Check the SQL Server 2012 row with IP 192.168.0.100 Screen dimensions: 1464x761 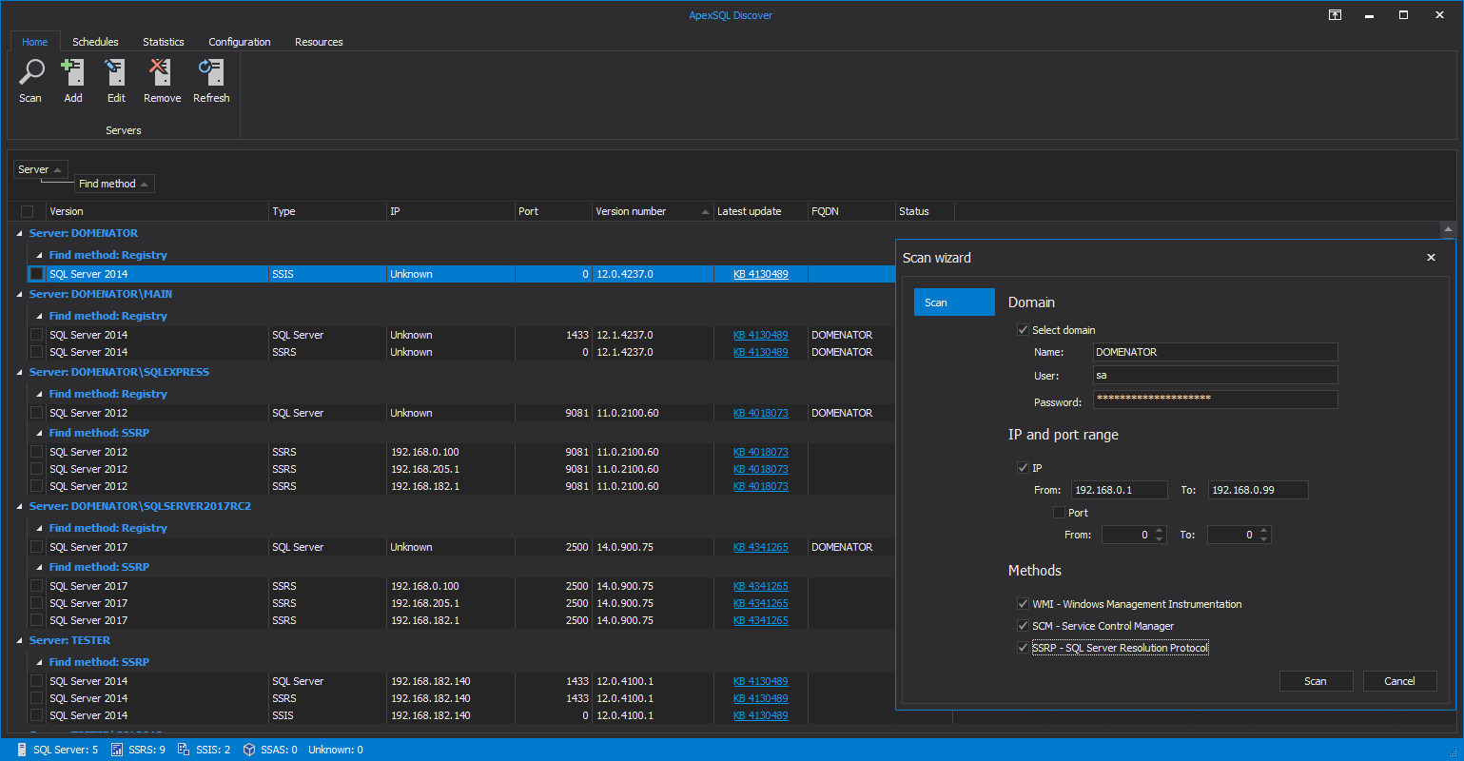[36, 452]
